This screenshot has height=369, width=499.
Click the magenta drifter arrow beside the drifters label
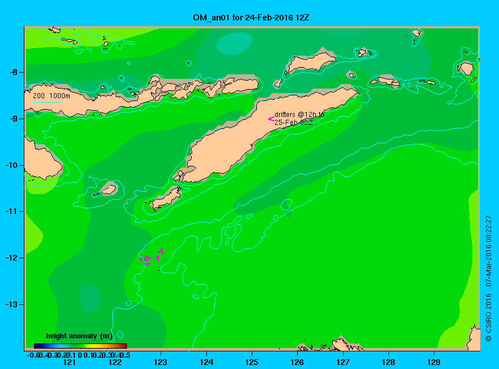271,119
